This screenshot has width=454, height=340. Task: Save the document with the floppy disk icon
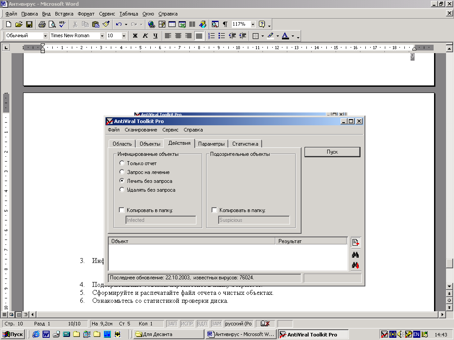click(x=29, y=24)
